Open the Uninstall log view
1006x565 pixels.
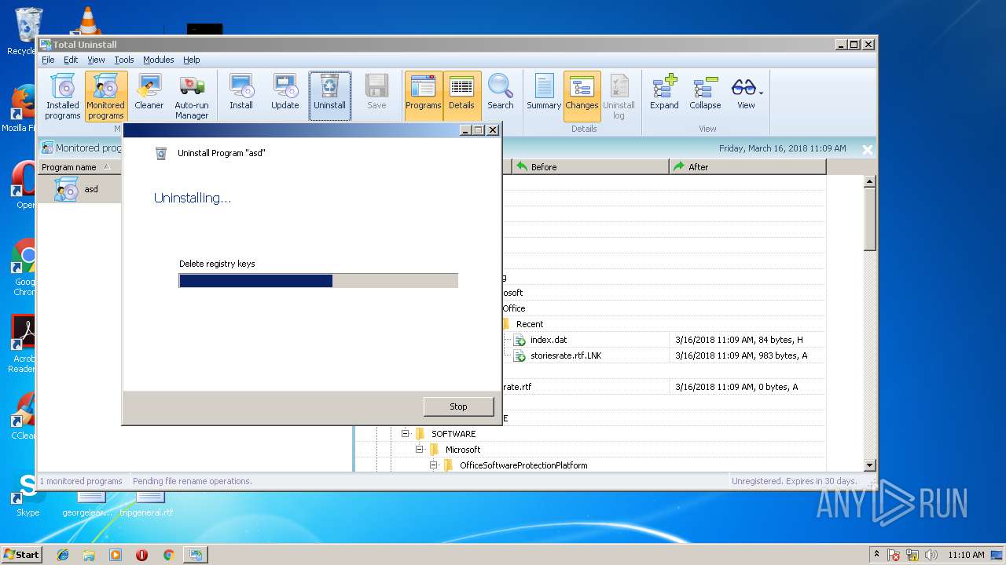point(619,96)
